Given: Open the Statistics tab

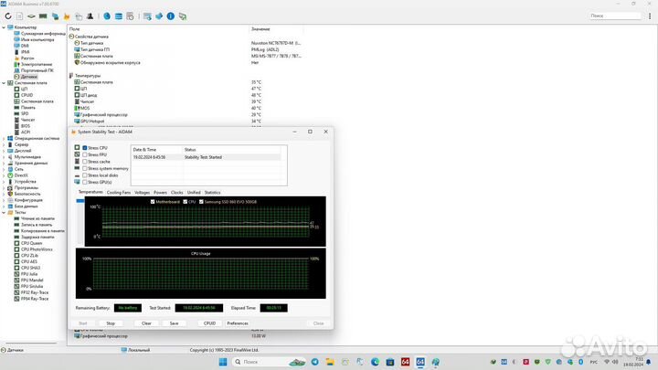Looking at the screenshot, I should 212,193.
